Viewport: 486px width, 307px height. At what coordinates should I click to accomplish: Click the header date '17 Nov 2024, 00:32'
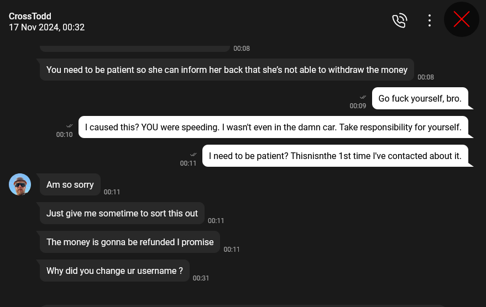(47, 27)
